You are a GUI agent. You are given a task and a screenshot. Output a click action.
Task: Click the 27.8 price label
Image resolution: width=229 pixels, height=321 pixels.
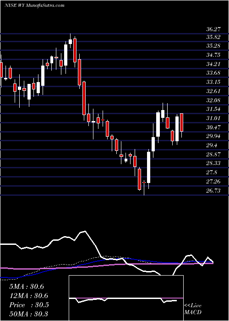point(212,172)
